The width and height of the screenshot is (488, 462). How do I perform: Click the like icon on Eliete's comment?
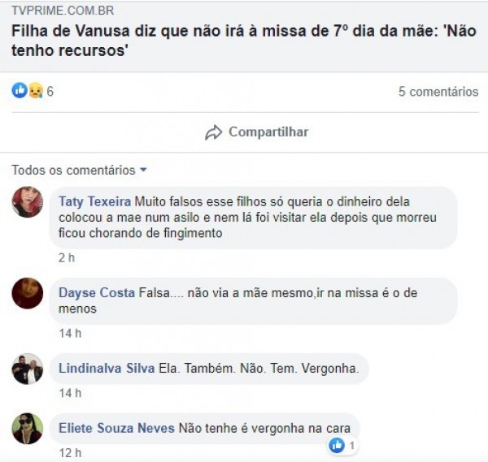[337, 446]
